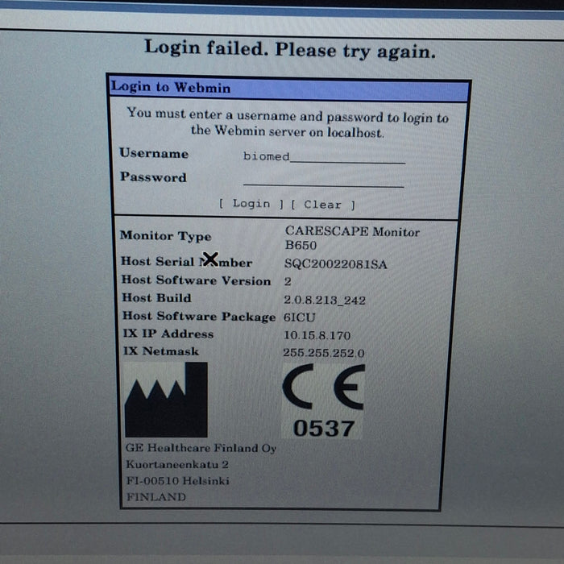Click the IX IP address 10.15.8.170
This screenshot has width=564, height=564.
pyautogui.click(x=317, y=335)
